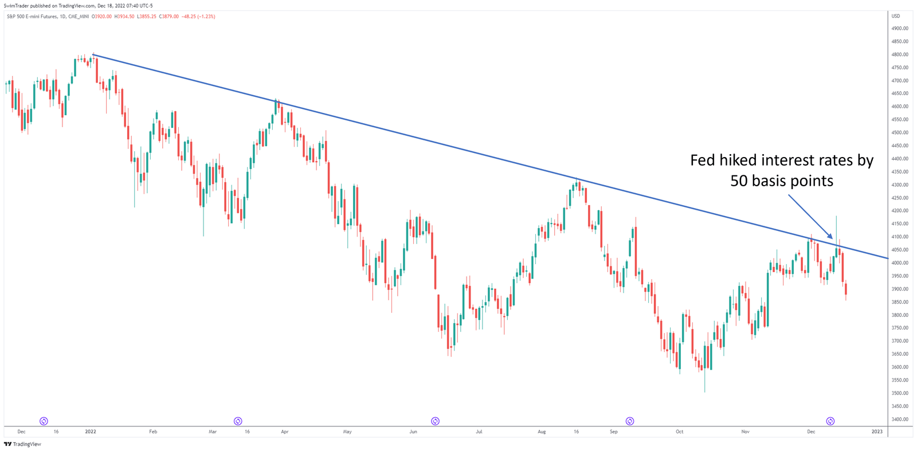Click the 4300.00 price axis label
This screenshot has width=917, height=451.
click(x=900, y=185)
